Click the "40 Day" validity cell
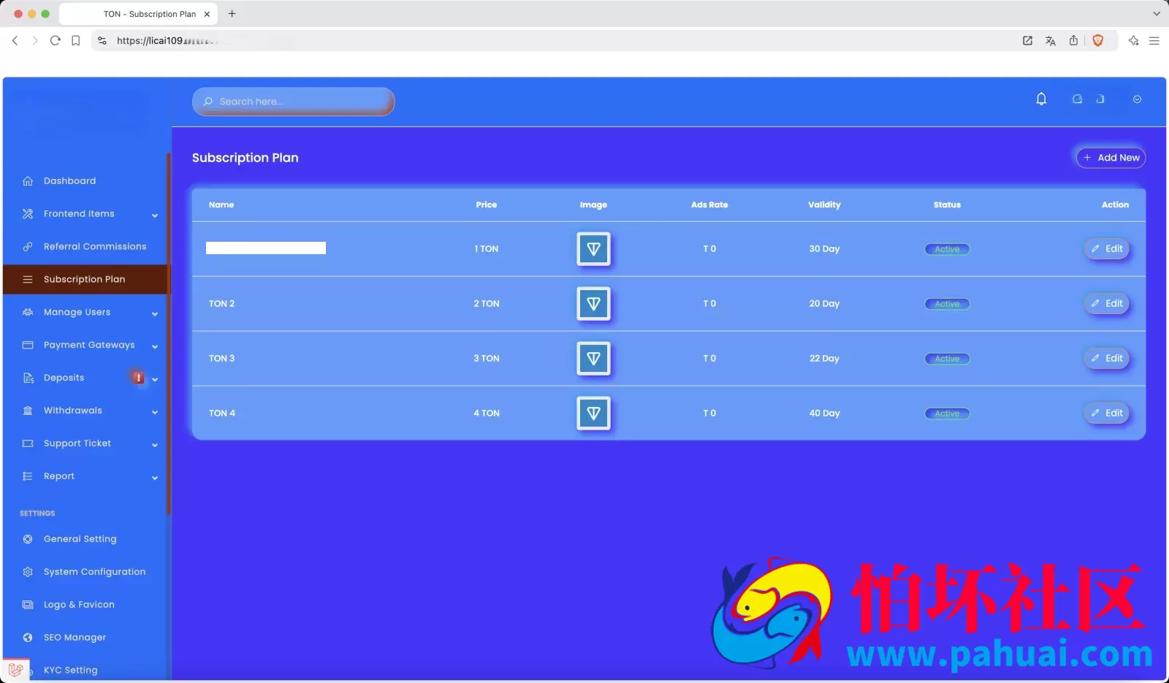 (824, 413)
